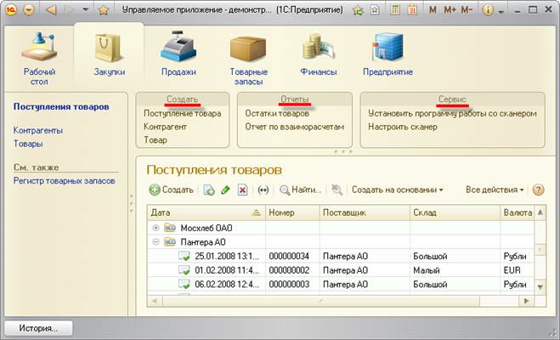This screenshot has width=560, height=340.
Task: Click posted document icon for 25.01.2008 row
Action: click(x=184, y=256)
